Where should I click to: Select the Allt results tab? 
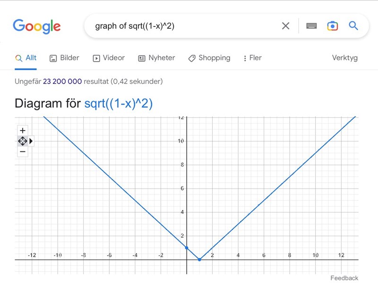[26, 58]
